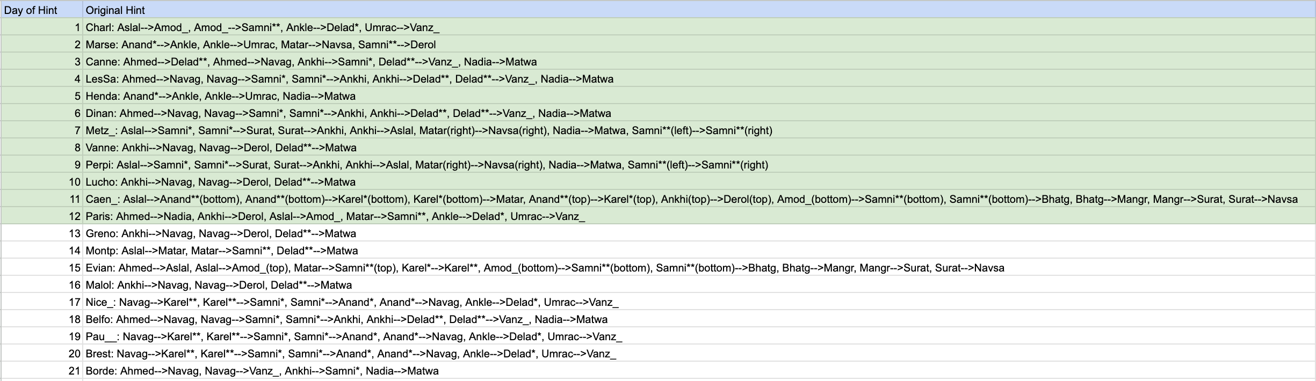
Task: Select day number cell 20
Action: (42, 353)
